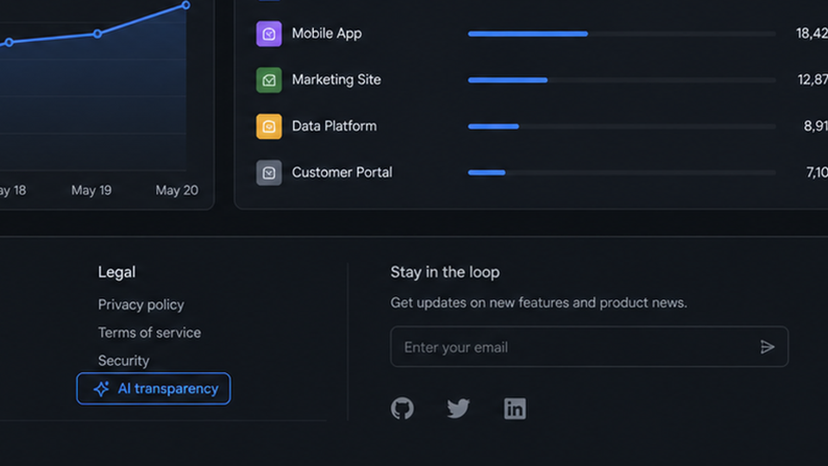The image size is (828, 466).
Task: Open the Twitter social link
Action: pyautogui.click(x=458, y=408)
